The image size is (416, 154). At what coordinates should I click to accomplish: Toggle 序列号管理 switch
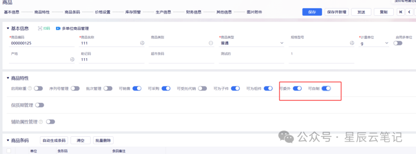pos(75,89)
